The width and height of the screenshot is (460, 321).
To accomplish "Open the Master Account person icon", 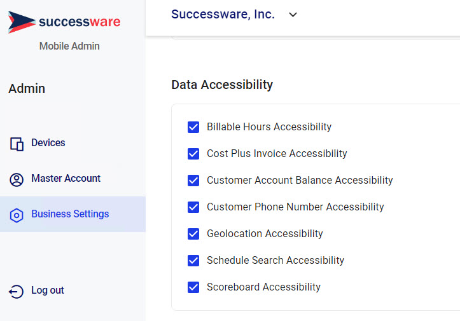I will pyautogui.click(x=17, y=180).
